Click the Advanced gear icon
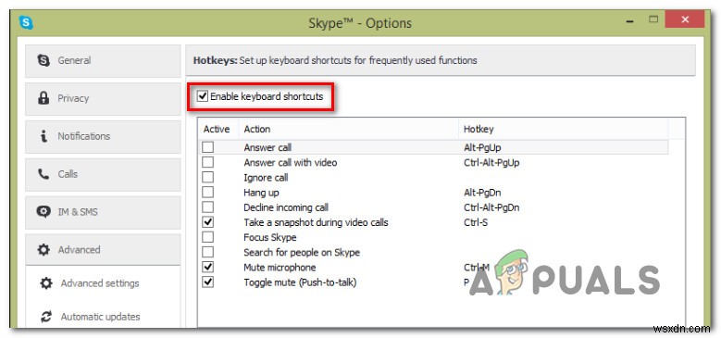The width and height of the screenshot is (721, 338). tap(44, 250)
